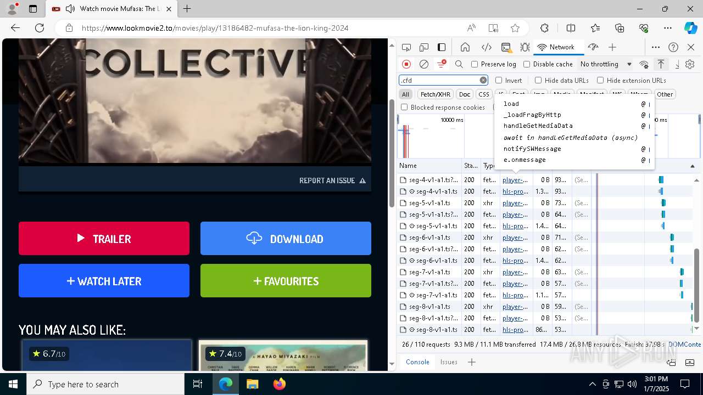The image size is (703, 395).
Task: Select the Other filter type
Action: pyautogui.click(x=665, y=94)
